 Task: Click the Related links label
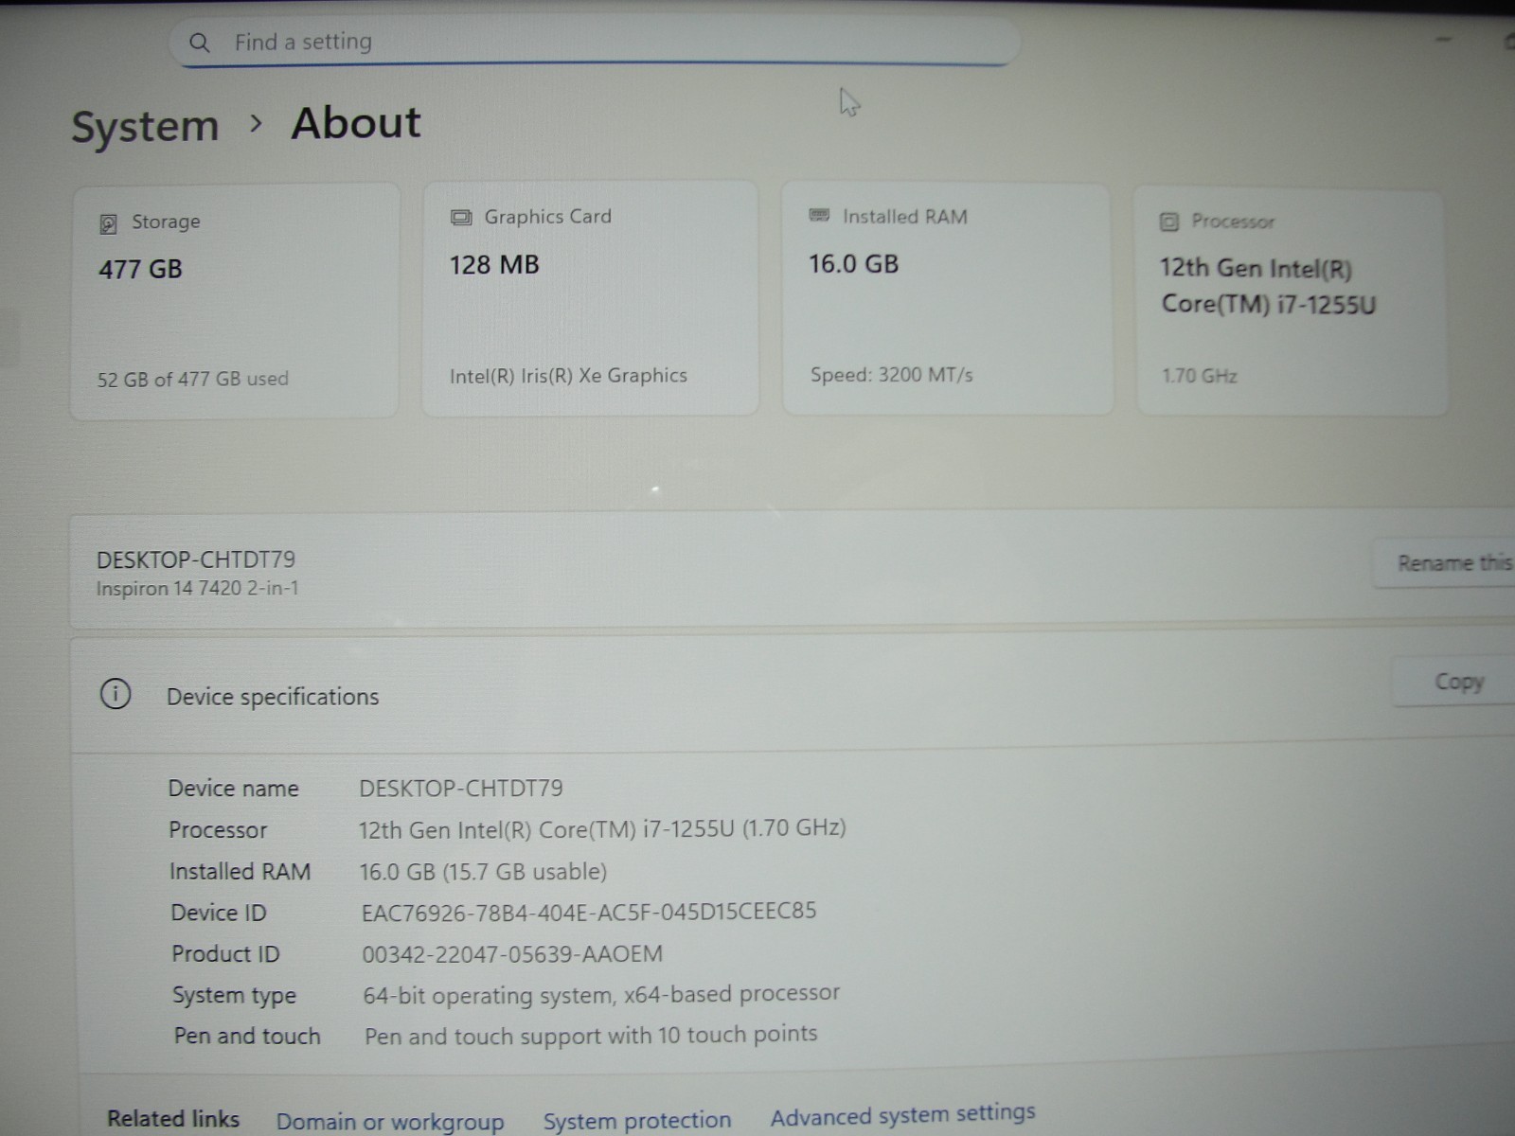[x=173, y=1119]
